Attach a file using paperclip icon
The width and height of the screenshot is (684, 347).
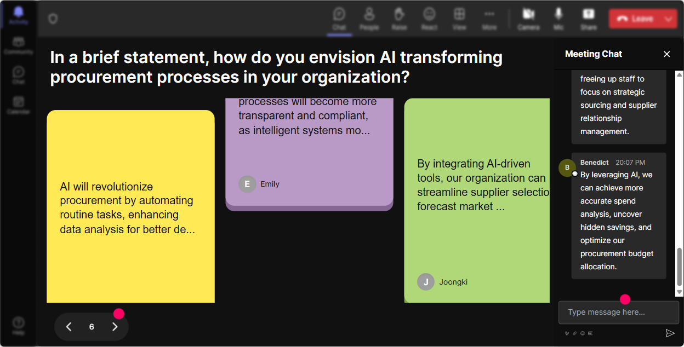(575, 333)
